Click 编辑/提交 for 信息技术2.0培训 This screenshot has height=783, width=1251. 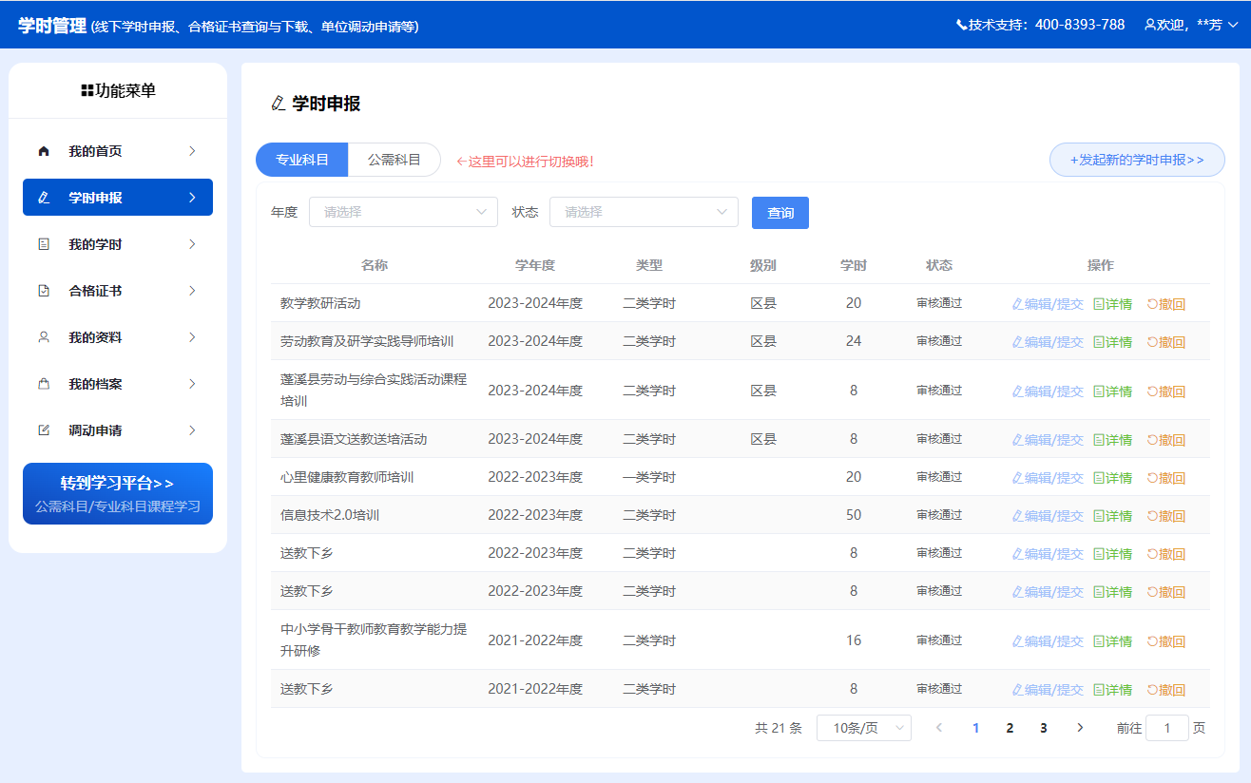click(x=1048, y=516)
